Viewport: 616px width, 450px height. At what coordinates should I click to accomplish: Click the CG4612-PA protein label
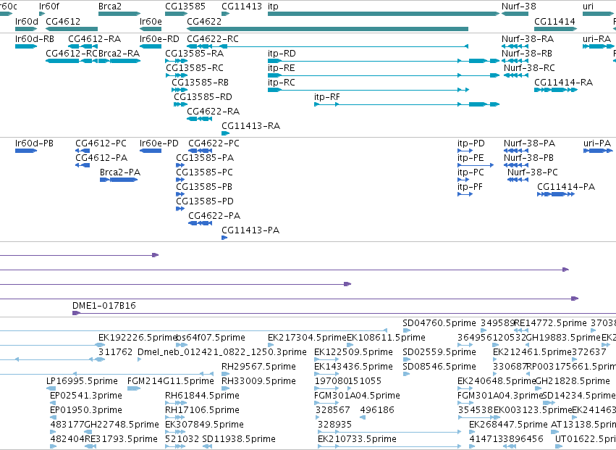pyautogui.click(x=101, y=158)
